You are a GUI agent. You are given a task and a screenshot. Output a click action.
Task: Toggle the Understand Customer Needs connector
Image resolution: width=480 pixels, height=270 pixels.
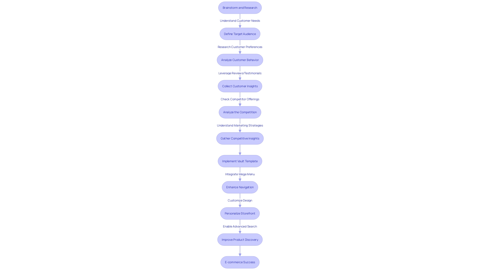point(240,20)
